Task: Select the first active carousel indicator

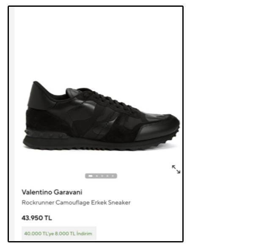Action: click(x=90, y=176)
